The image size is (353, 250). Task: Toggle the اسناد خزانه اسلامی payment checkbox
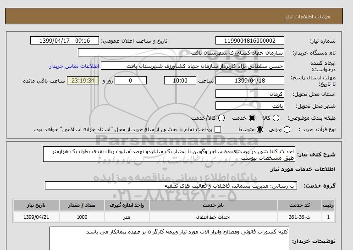[x=218, y=129]
